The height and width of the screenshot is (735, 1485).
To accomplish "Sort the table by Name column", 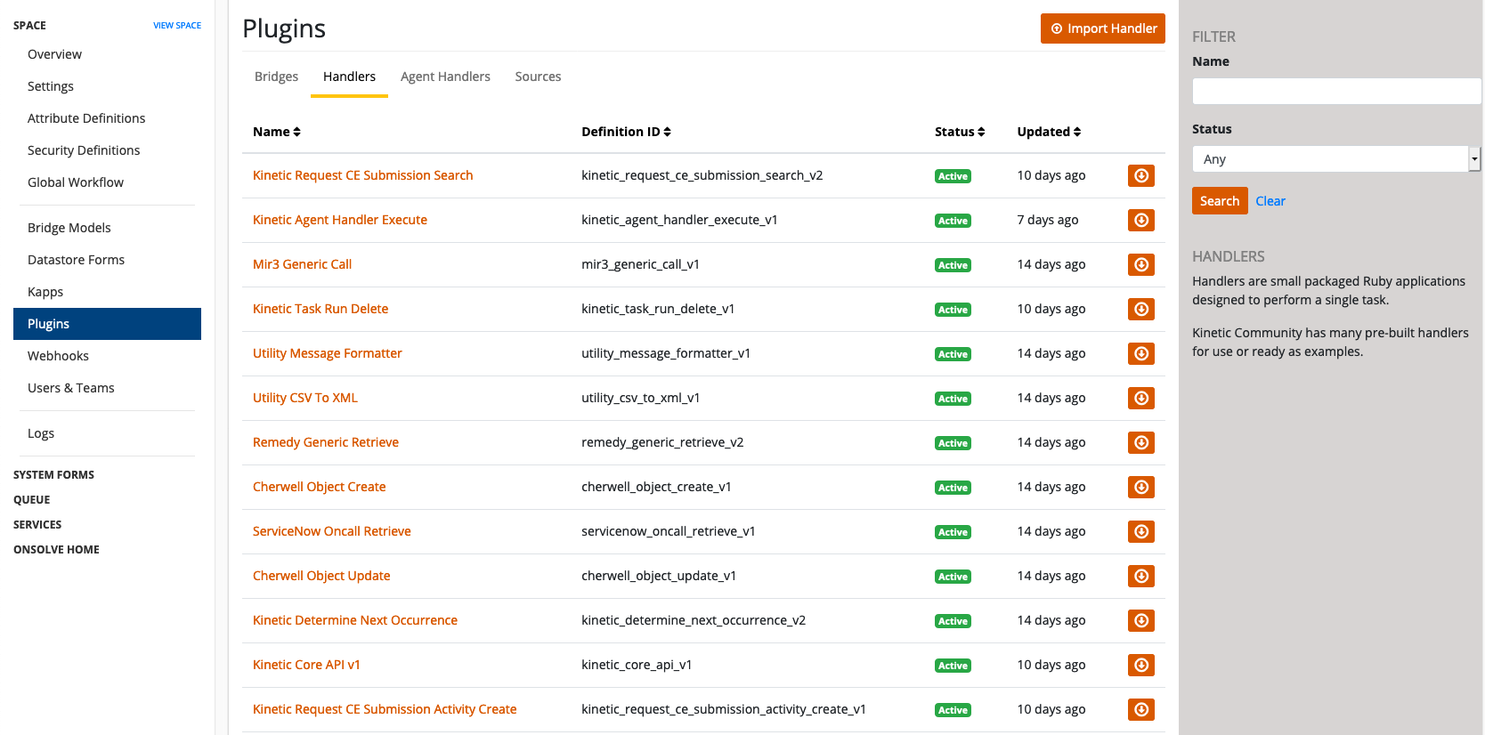I will (277, 132).
